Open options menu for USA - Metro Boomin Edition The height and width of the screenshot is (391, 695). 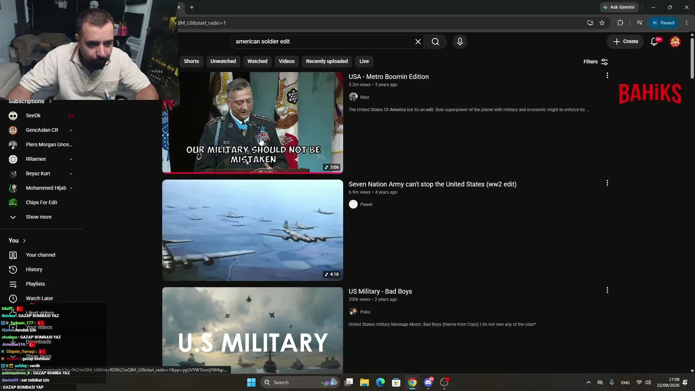(x=607, y=75)
